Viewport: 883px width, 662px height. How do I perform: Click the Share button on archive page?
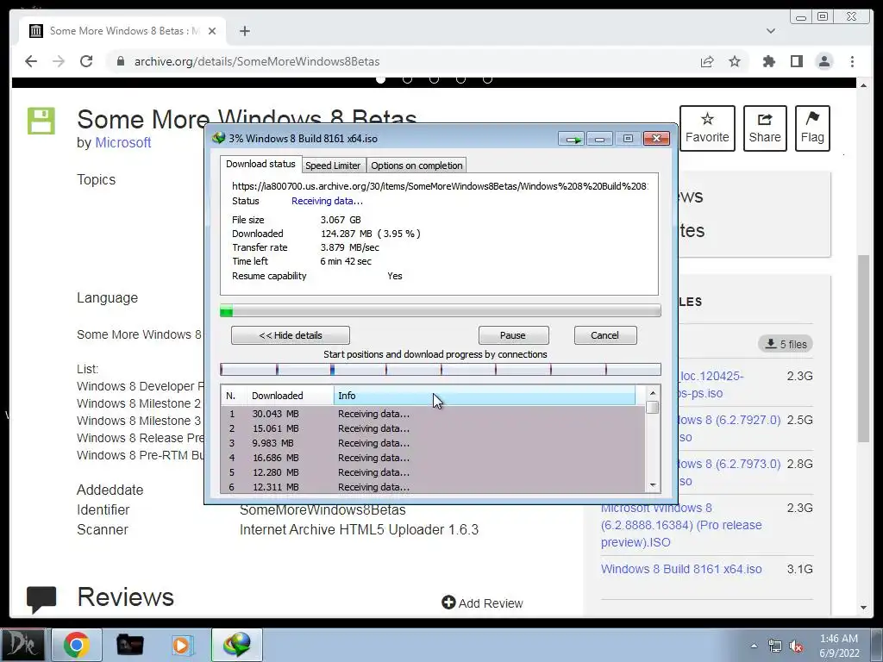pos(765,128)
